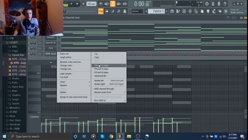Click the microphone one-click recording icon
248x140 pixels.
(219, 3)
